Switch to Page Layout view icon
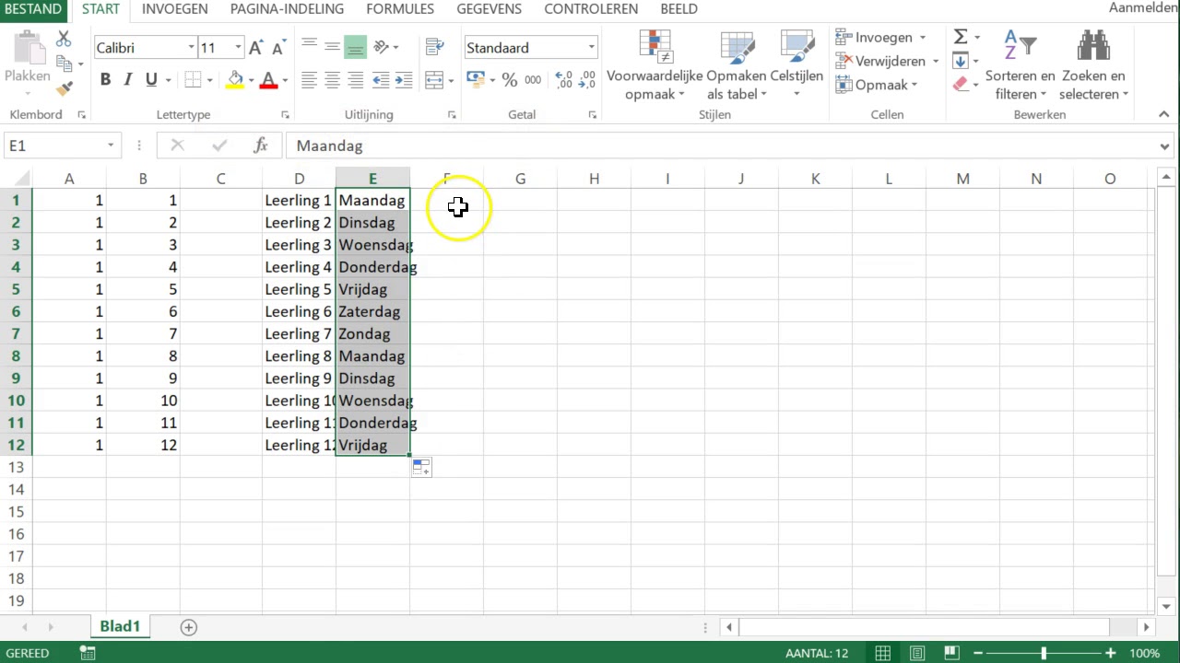The width and height of the screenshot is (1180, 663). [x=917, y=653]
